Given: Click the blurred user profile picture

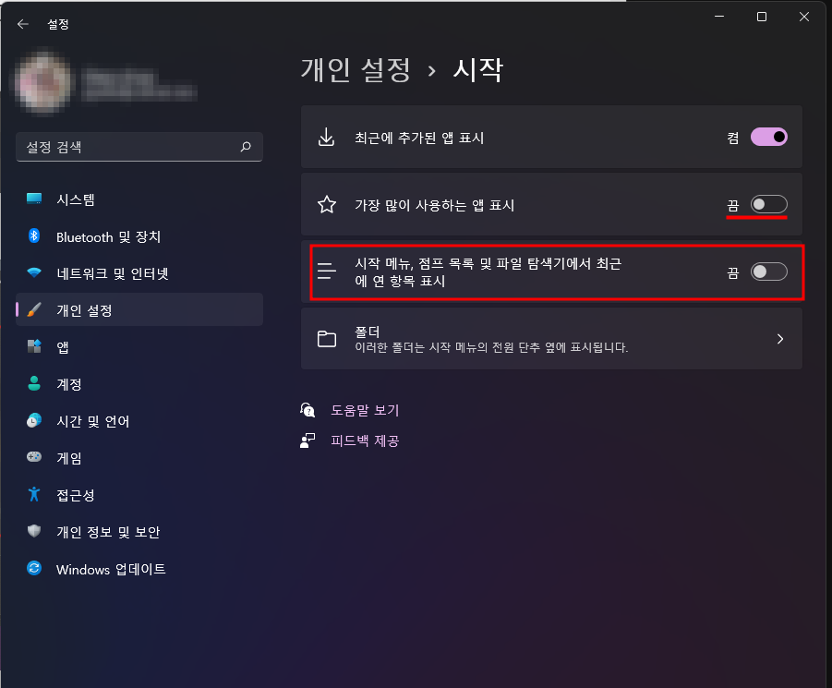Looking at the screenshot, I should (x=43, y=82).
